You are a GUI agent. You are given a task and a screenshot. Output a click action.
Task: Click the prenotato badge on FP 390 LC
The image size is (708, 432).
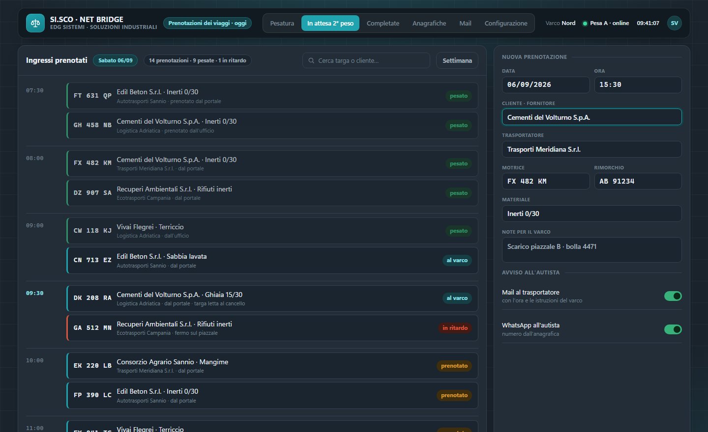(454, 395)
